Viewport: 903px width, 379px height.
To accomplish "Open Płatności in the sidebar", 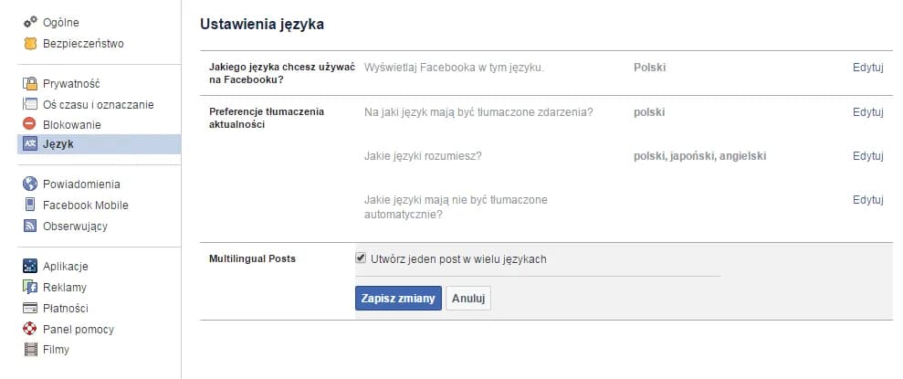I will click(66, 308).
